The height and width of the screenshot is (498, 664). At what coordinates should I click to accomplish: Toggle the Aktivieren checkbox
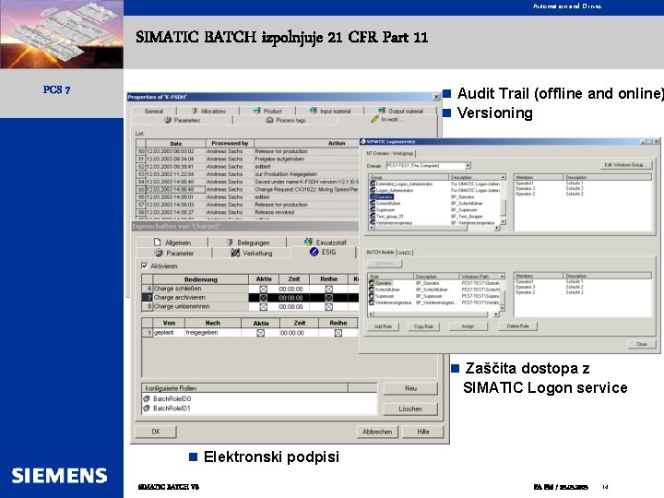point(145,266)
